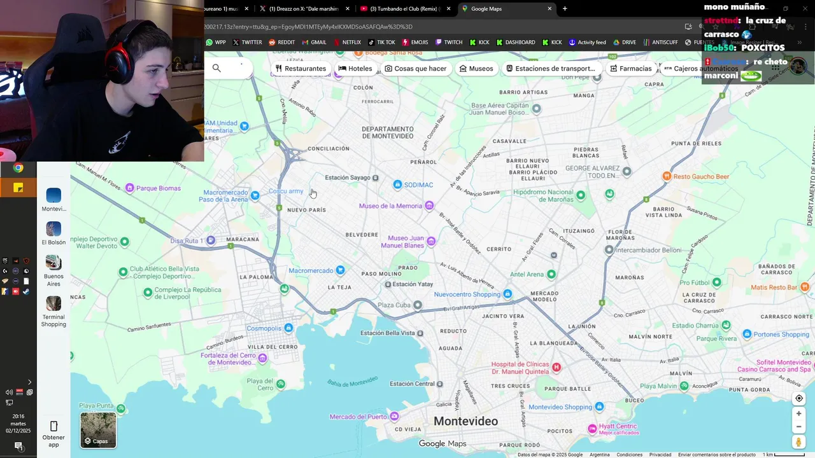
Task: Select Cajeros automáticos filter chip
Action: tap(700, 68)
